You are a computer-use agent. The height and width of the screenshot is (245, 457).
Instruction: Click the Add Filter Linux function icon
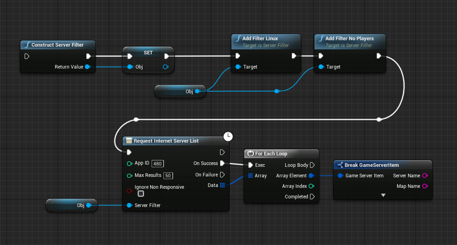click(x=238, y=39)
